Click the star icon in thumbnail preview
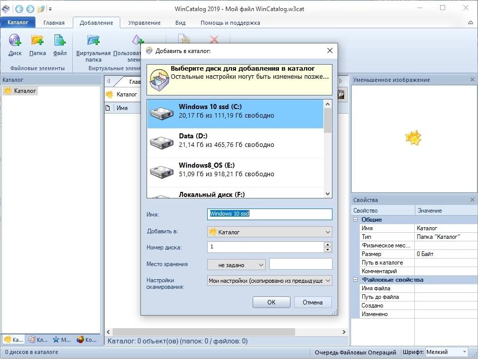 tap(413, 138)
